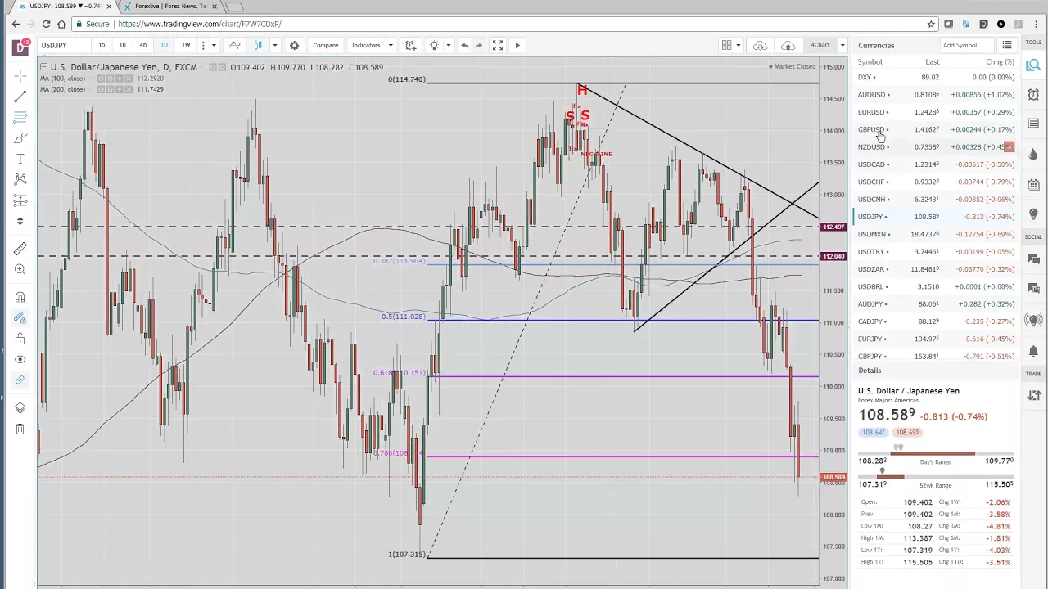
Task: Open the 4Chart layout dropdown arrow
Action: click(x=842, y=45)
